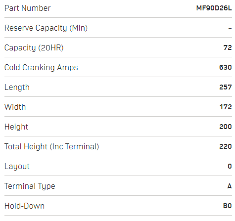Click the Cold Cranking Amps label

(41, 68)
